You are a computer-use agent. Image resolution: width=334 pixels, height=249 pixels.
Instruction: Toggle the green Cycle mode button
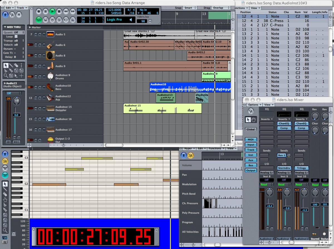point(39,20)
